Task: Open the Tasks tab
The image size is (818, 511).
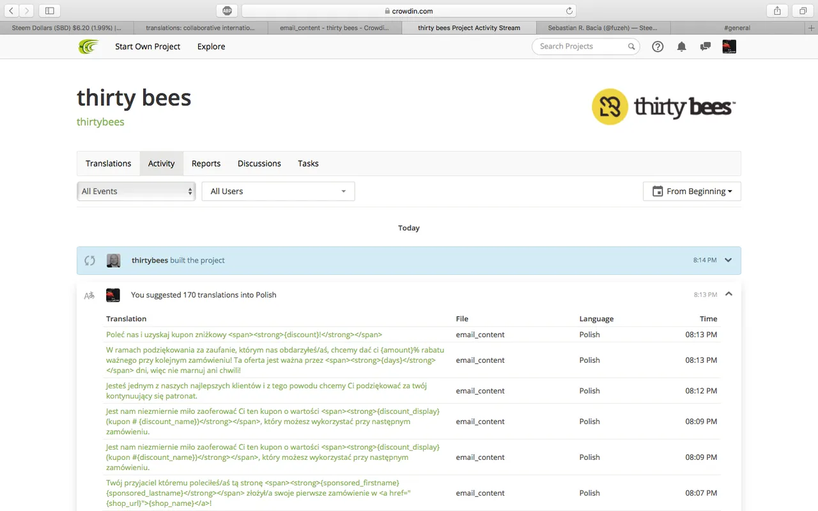Action: tap(308, 164)
